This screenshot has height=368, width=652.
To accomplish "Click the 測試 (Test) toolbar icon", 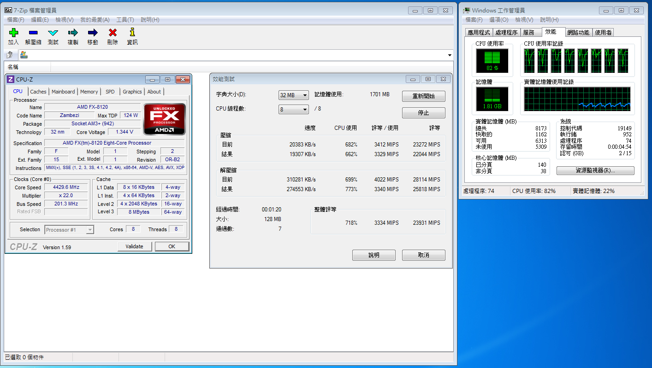I will pyautogui.click(x=53, y=33).
